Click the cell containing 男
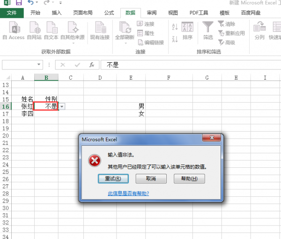The image size is (281, 239). (x=131, y=106)
